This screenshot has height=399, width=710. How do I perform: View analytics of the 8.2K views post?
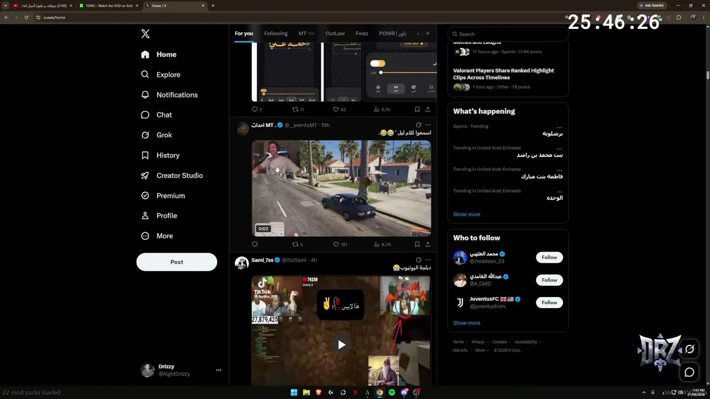click(382, 244)
